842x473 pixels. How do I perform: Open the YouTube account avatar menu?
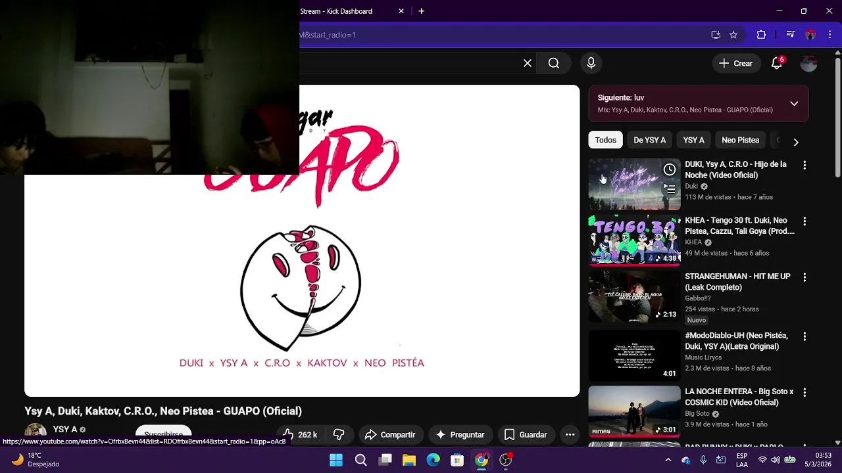tap(808, 63)
